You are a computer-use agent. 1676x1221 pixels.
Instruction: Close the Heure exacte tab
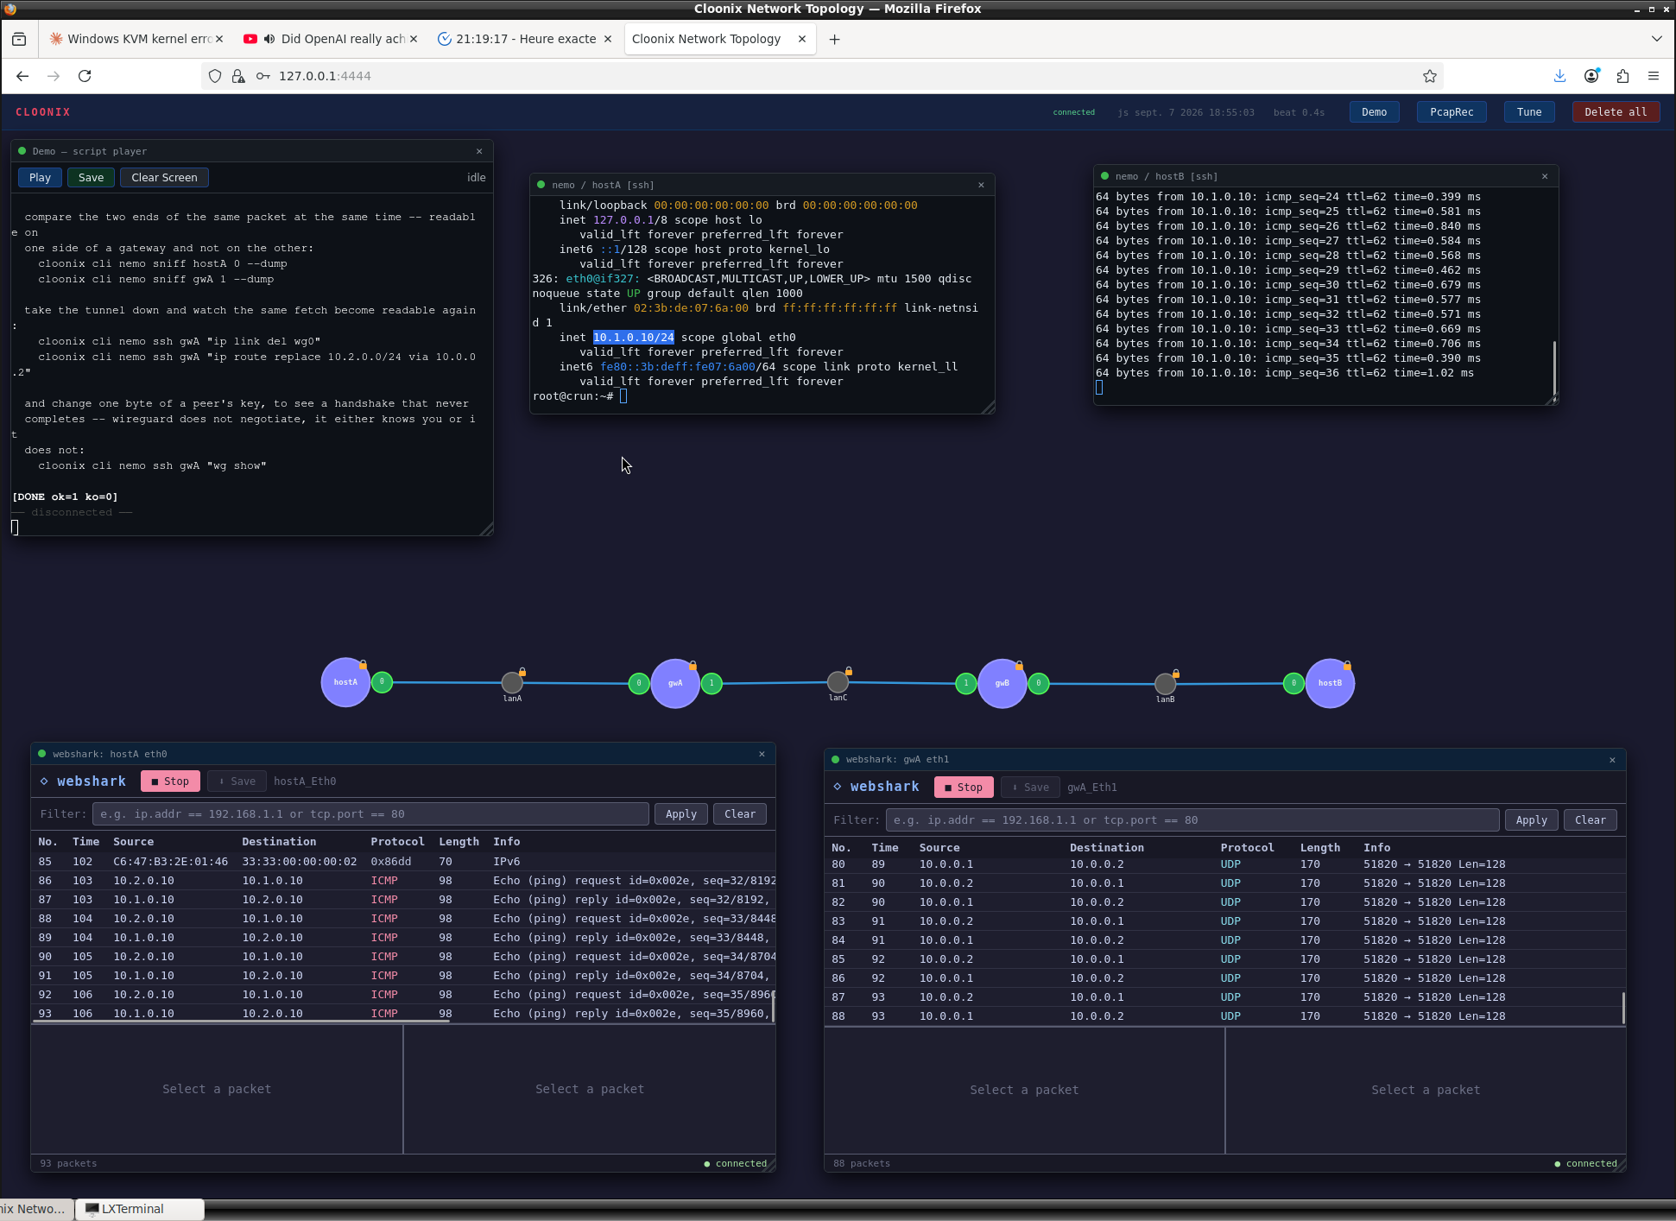click(x=608, y=39)
